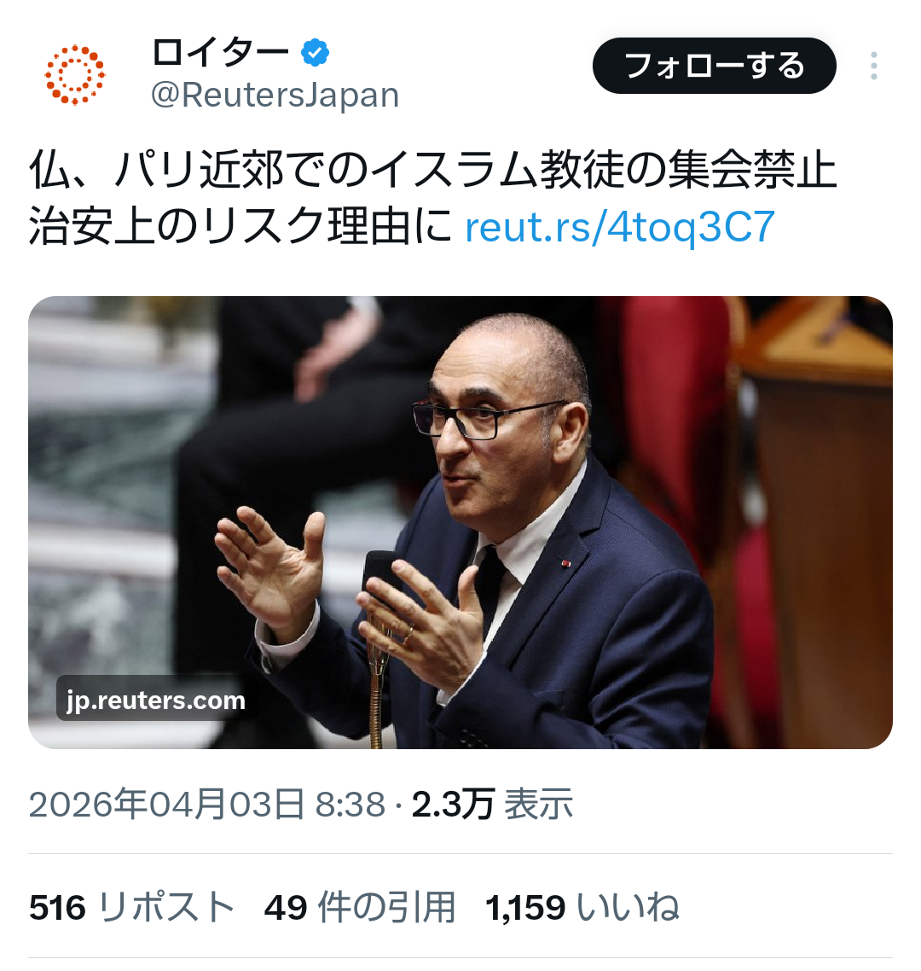This screenshot has height=971, width=921.
Task: Open the 2026年04月03日 8:38 timestamp
Action: tap(207, 805)
